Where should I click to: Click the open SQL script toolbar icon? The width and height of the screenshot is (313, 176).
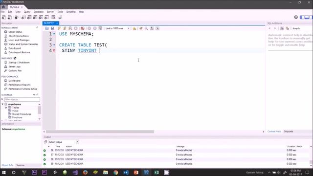pos(10,18)
